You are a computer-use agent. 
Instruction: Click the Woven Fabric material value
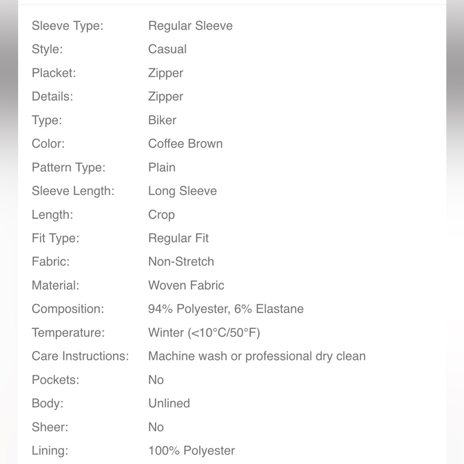[186, 285]
